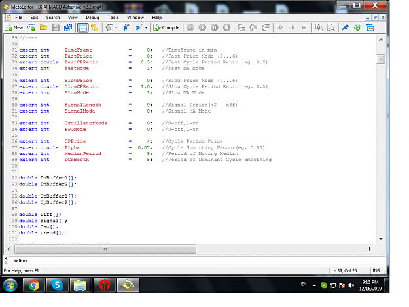Click the vertical scrollbar up arrow
Screen dimensions: 409x307
[x=381, y=39]
